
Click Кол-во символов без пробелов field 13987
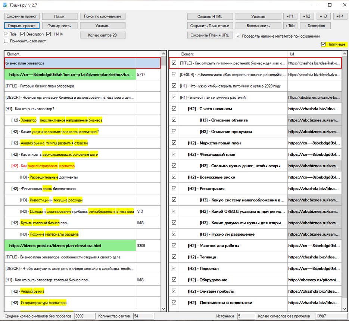coord(331,316)
